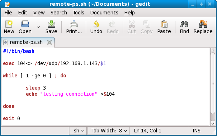Open the Search menu
217x136 pixels.
pyautogui.click(x=59, y=13)
